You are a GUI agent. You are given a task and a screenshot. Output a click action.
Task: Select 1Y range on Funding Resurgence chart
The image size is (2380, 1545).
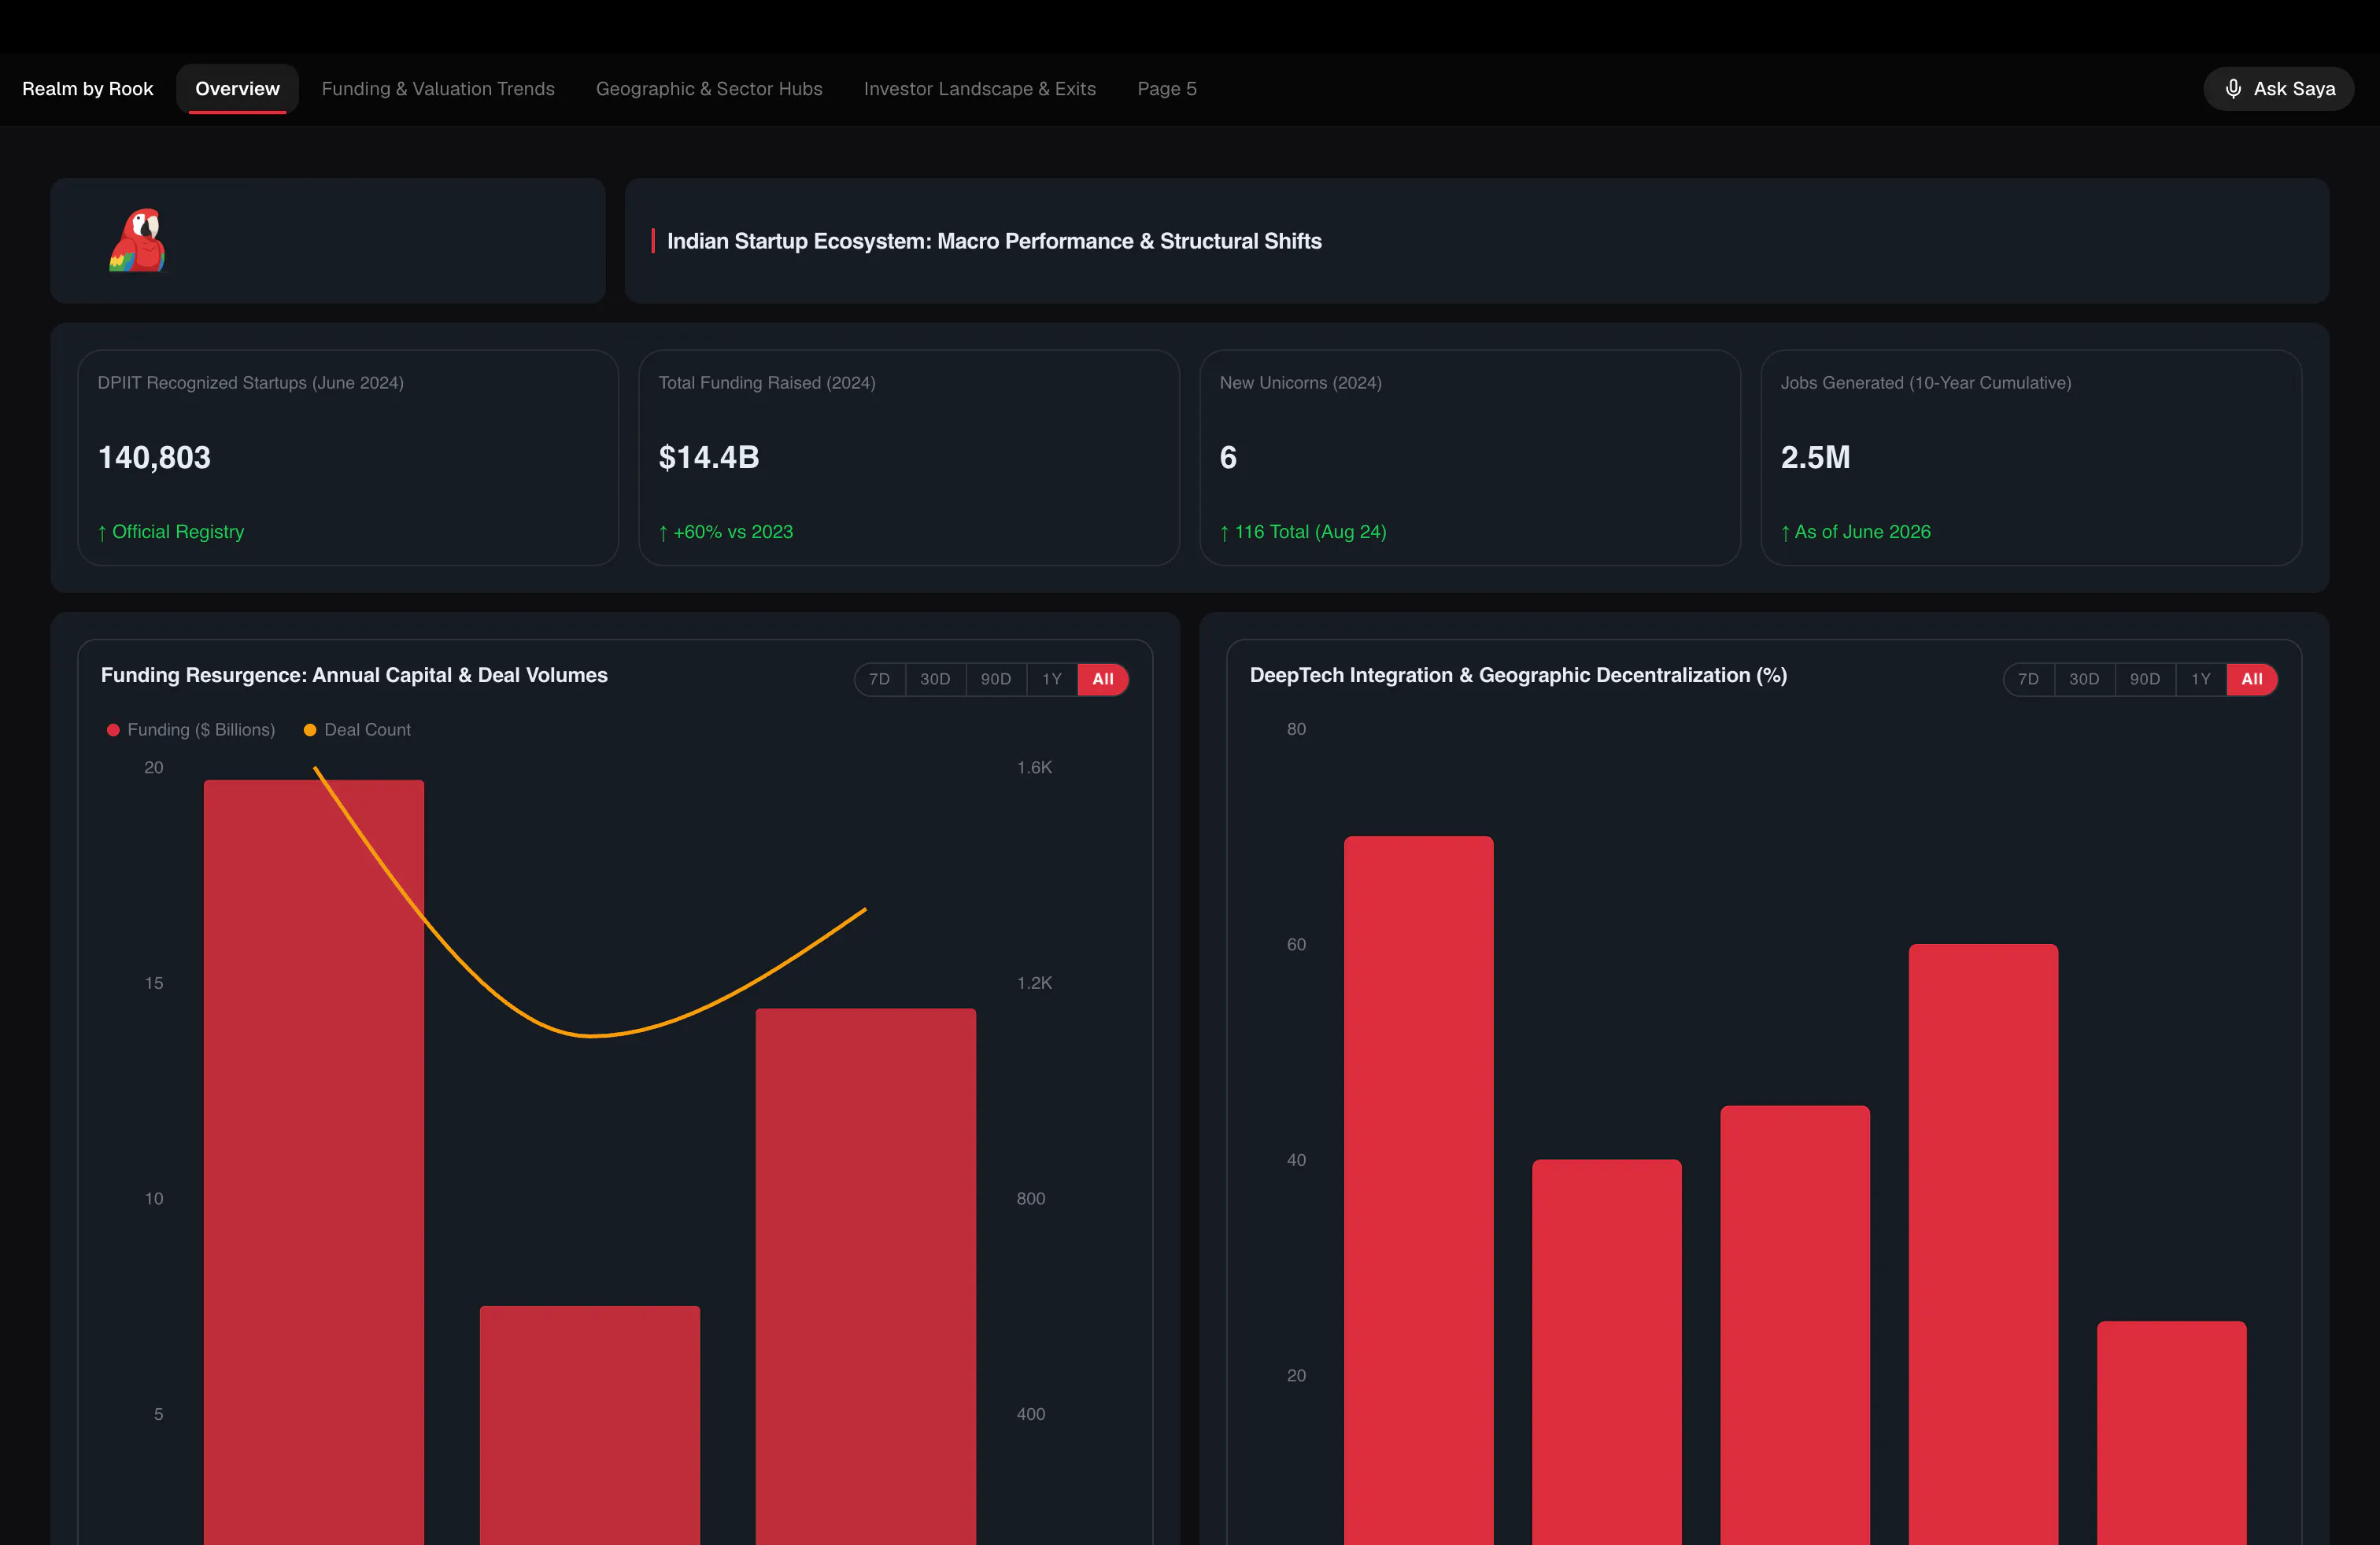[x=1052, y=680]
